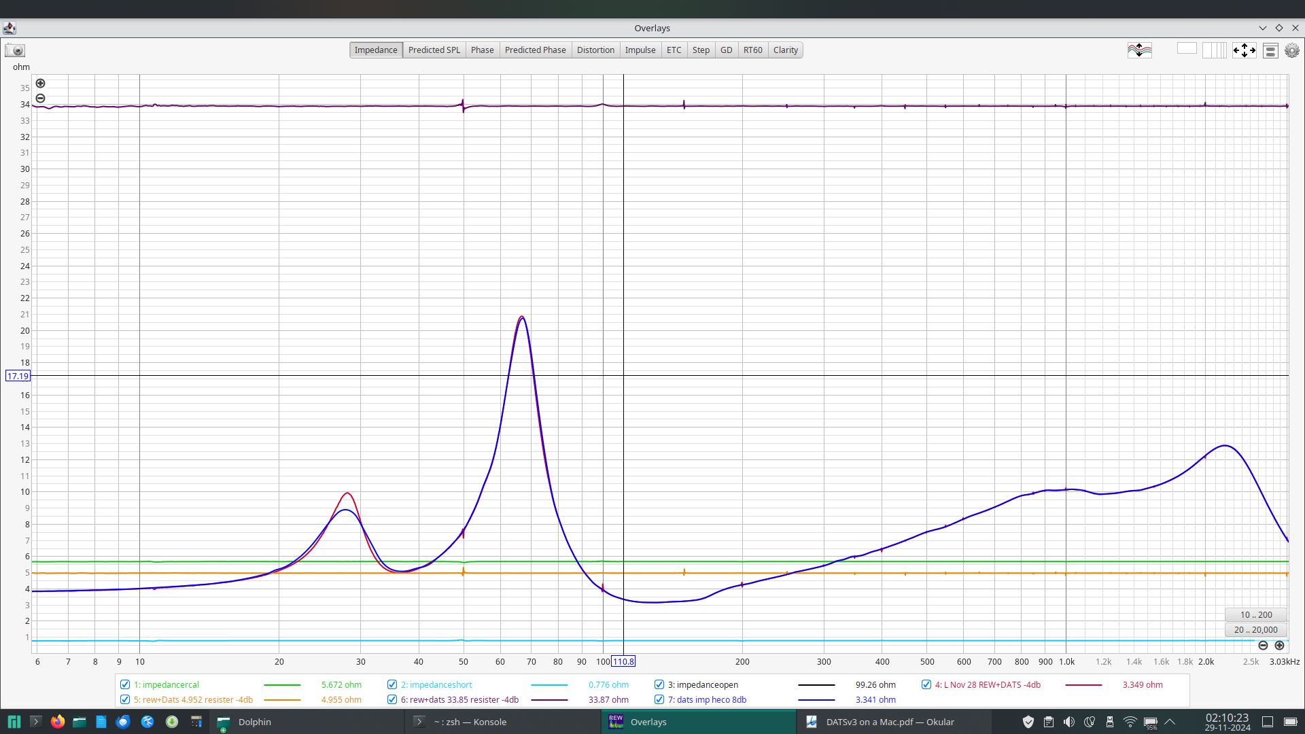Click the vertical axis zoom-out magnifier
The height and width of the screenshot is (734, 1305).
click(x=41, y=99)
